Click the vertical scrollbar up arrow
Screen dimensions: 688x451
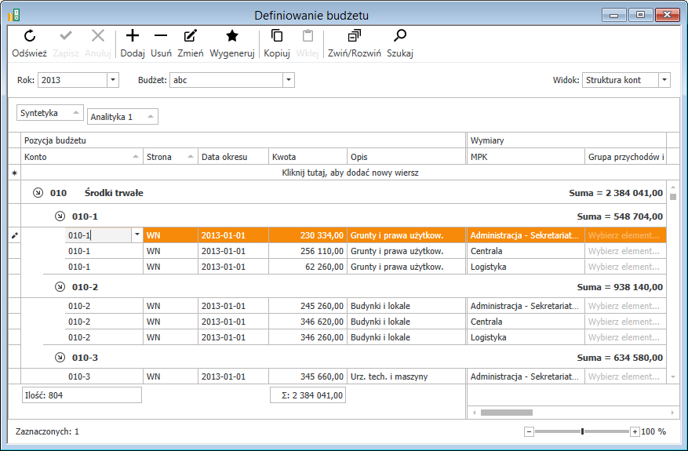tap(673, 187)
